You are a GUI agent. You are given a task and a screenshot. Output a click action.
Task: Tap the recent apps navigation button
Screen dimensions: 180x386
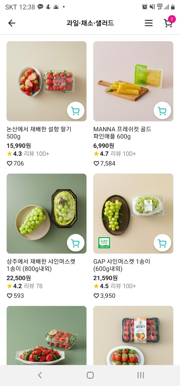click(x=140, y=376)
